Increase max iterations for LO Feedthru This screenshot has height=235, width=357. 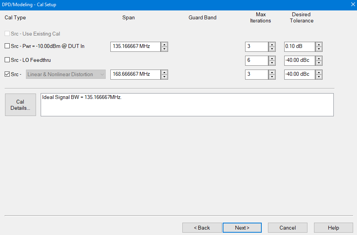coord(272,58)
